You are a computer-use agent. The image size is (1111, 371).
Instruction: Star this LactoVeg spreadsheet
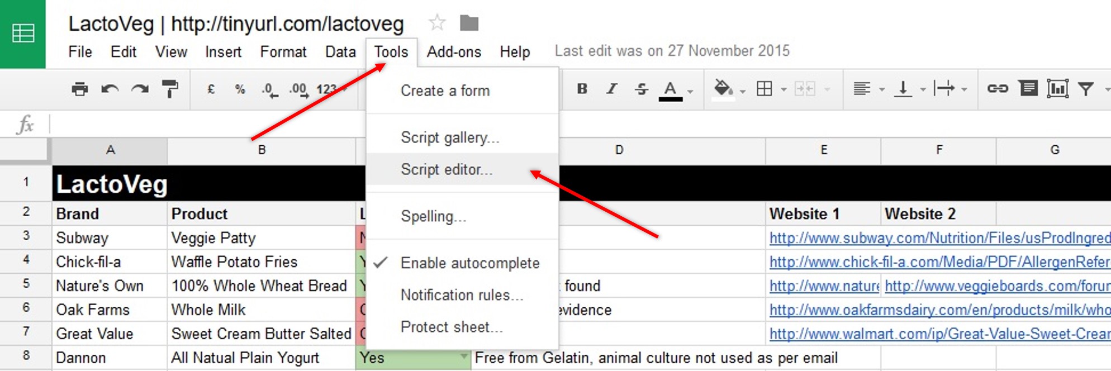pyautogui.click(x=436, y=23)
